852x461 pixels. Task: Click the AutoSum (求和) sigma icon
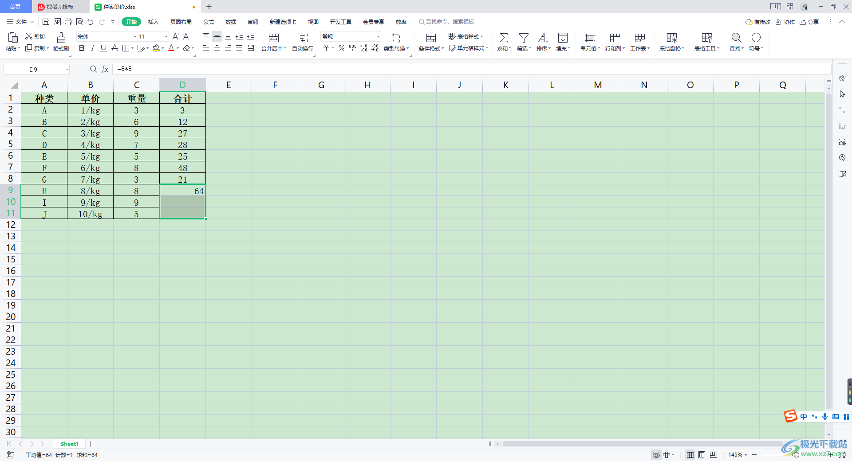tap(504, 38)
